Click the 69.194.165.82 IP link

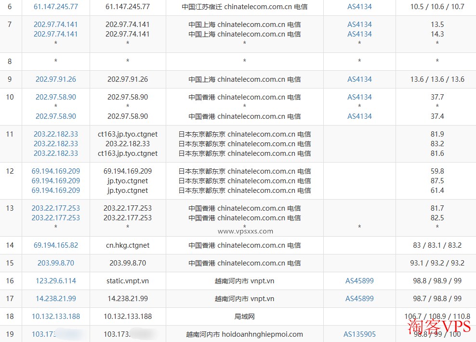pos(56,245)
